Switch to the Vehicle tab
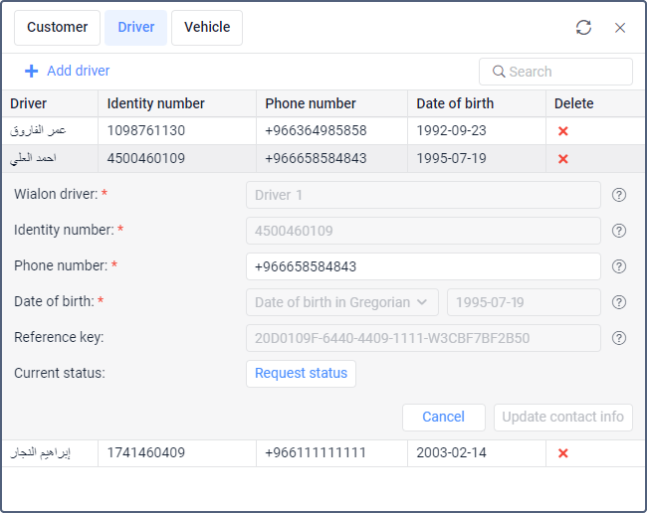This screenshot has height=513, width=647. [x=207, y=28]
